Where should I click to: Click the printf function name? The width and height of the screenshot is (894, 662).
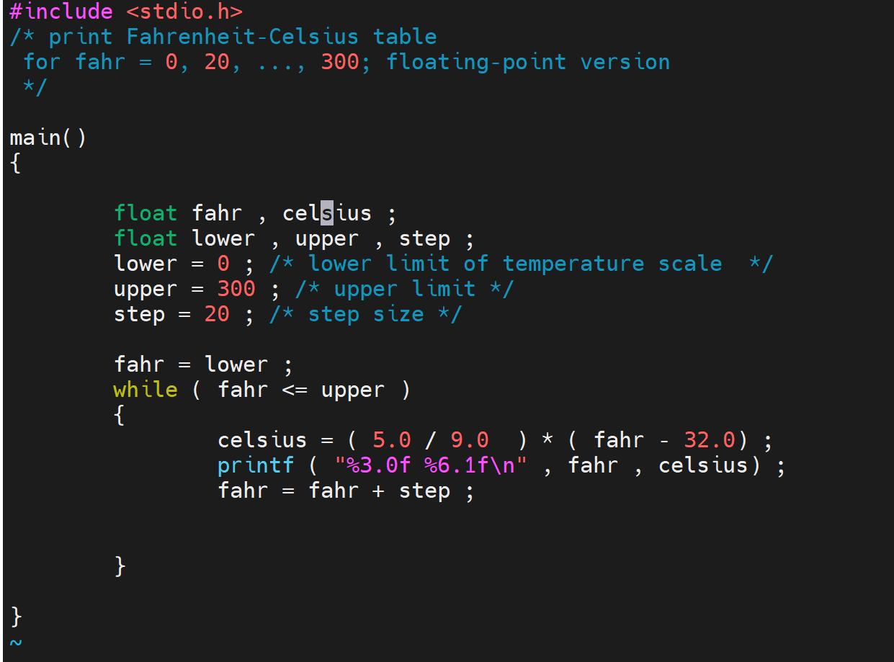point(256,465)
